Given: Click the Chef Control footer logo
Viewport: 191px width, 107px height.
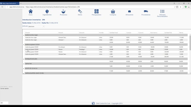Looking at the screenshot, I should 93,103.
